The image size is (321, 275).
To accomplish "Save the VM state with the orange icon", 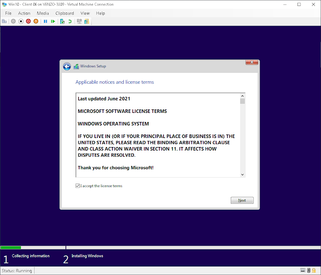I will click(36, 21).
